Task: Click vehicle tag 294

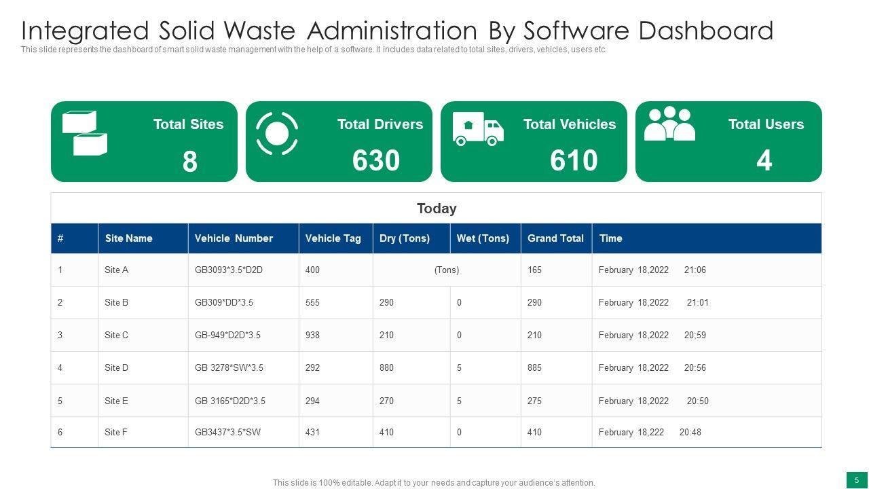Action: click(312, 401)
